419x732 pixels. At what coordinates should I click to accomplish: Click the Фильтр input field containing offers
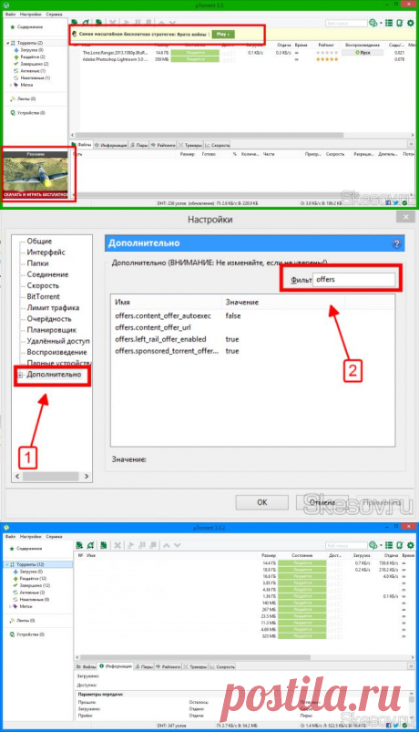(x=353, y=280)
